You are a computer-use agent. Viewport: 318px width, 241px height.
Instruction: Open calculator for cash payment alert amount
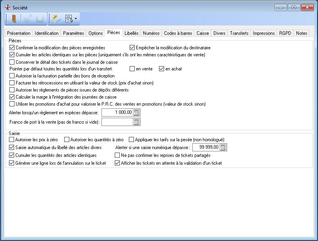[136, 113]
